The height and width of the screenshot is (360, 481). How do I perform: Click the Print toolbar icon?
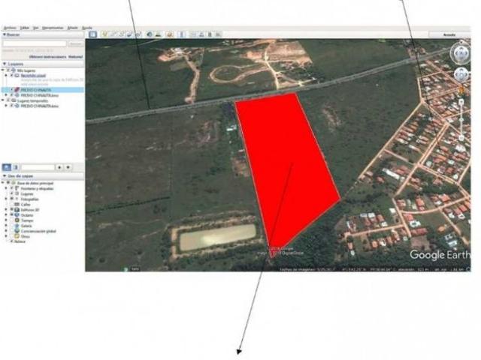tap(201, 34)
